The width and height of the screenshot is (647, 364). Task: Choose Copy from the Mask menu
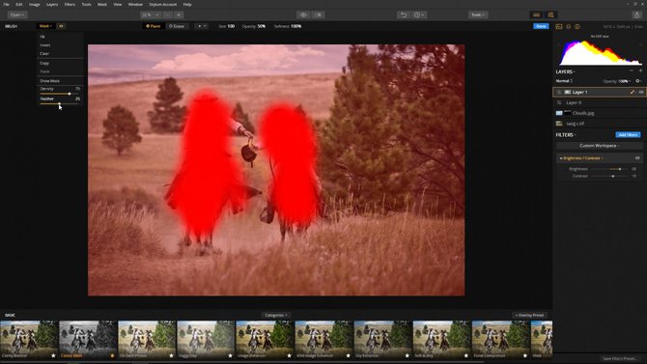point(44,63)
